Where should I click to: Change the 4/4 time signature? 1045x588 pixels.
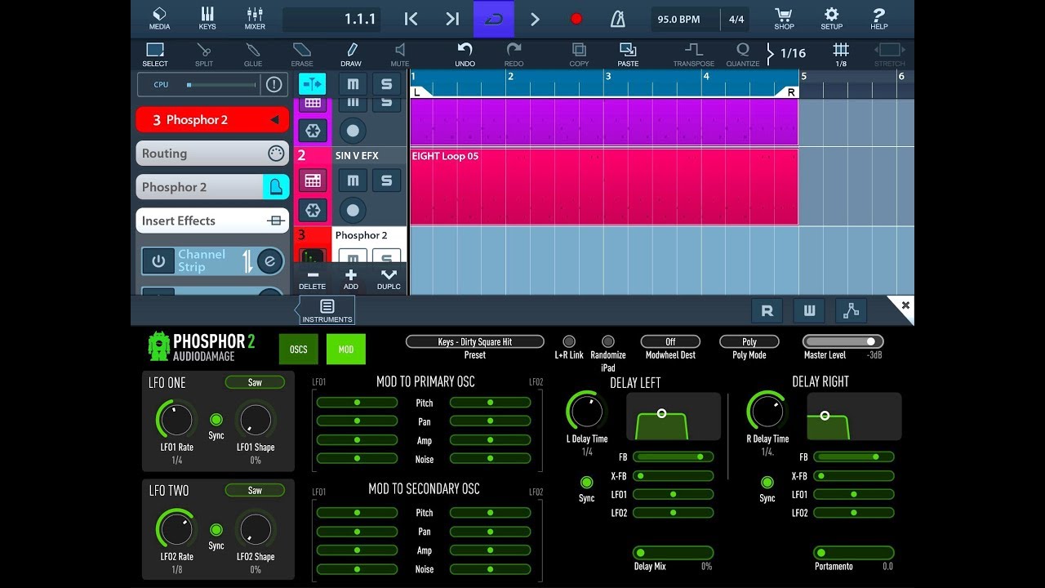[736, 19]
